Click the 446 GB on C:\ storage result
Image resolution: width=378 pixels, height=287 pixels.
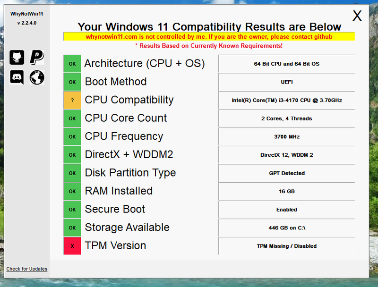pos(286,228)
